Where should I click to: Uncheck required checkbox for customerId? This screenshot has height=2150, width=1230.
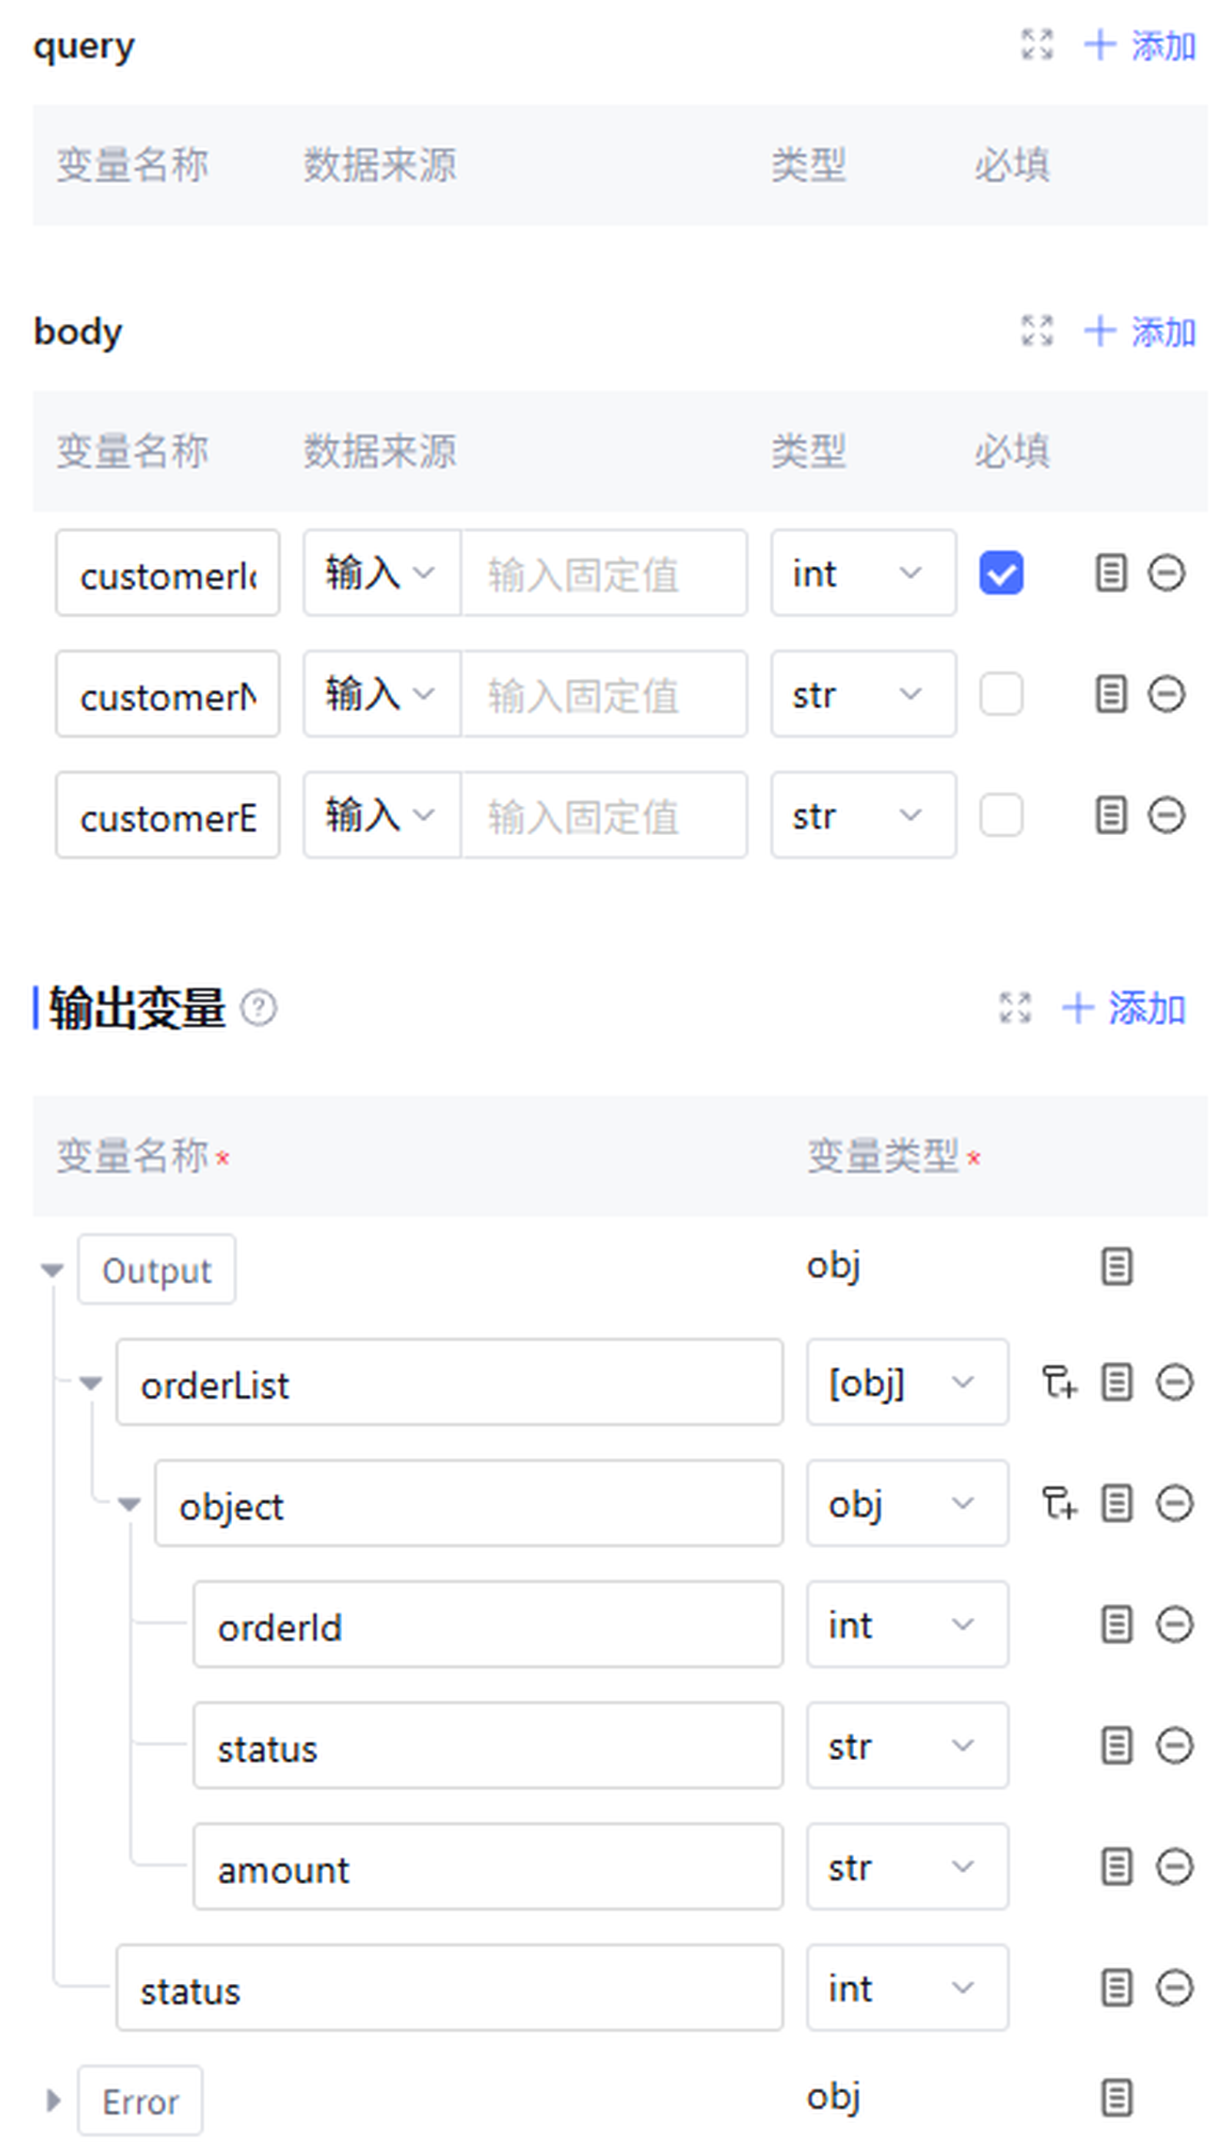click(x=1001, y=574)
